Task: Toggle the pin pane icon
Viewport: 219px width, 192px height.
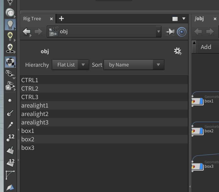Action: point(170,32)
